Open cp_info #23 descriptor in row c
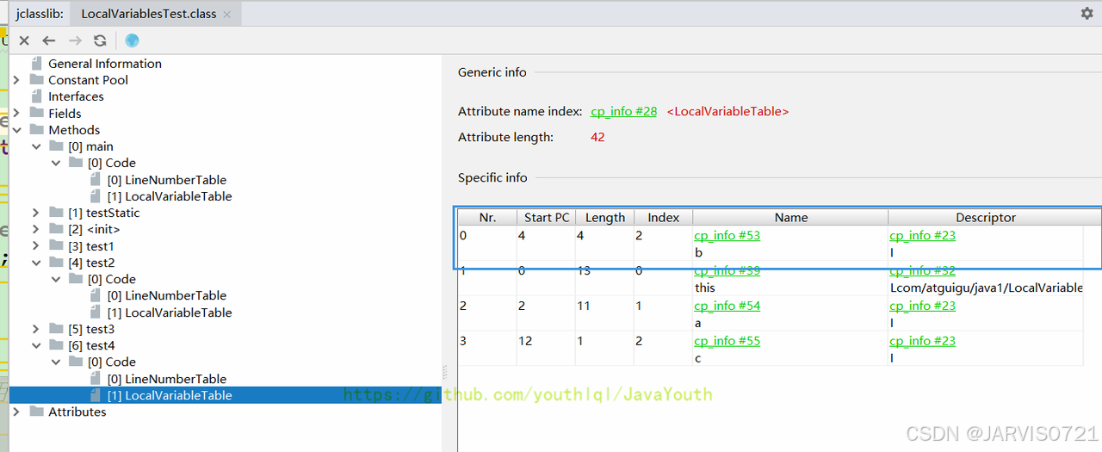 (x=923, y=341)
